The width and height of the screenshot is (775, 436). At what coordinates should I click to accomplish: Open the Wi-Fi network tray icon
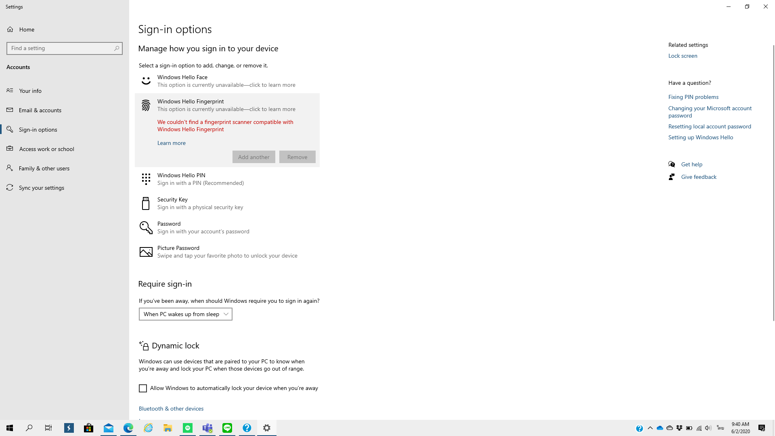[x=699, y=428]
